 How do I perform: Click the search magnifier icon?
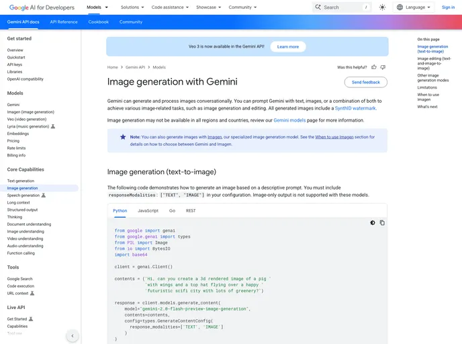[318, 7]
